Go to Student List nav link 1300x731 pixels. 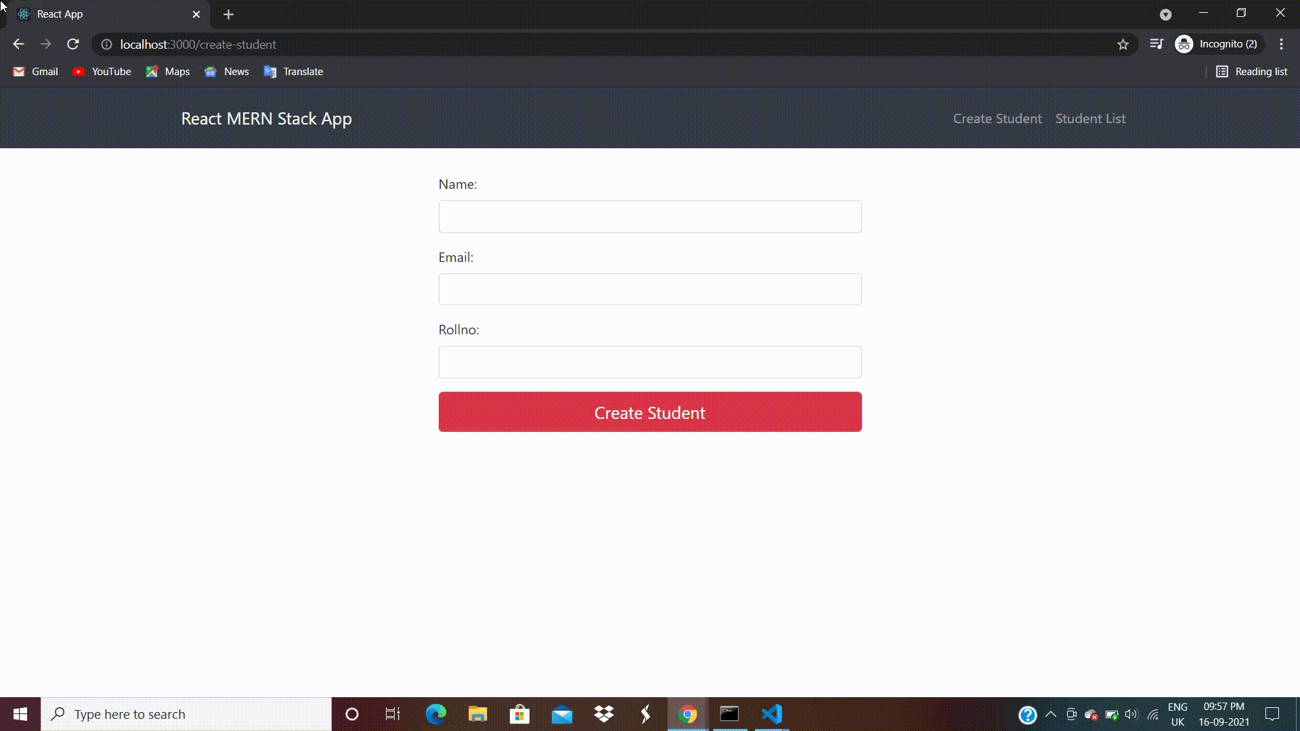click(1090, 118)
